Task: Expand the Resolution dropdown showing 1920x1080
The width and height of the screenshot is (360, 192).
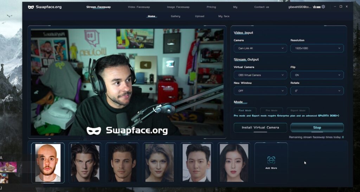Action: coord(317,48)
